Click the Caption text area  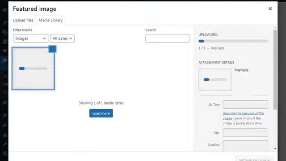[245, 146]
